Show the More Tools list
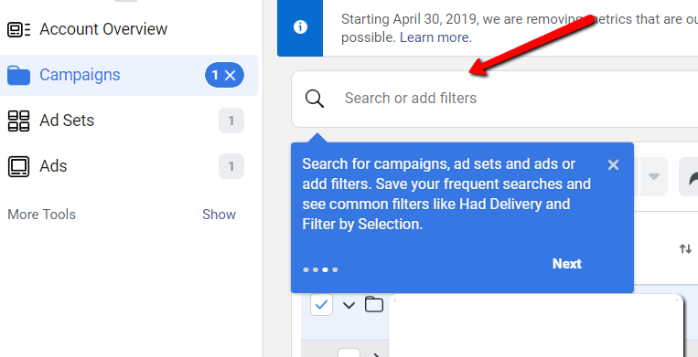The height and width of the screenshot is (357, 698). tap(219, 215)
